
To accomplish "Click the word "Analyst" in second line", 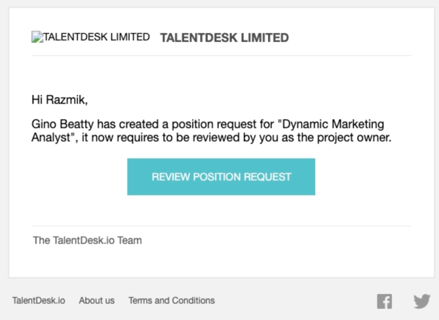I will point(50,138).
